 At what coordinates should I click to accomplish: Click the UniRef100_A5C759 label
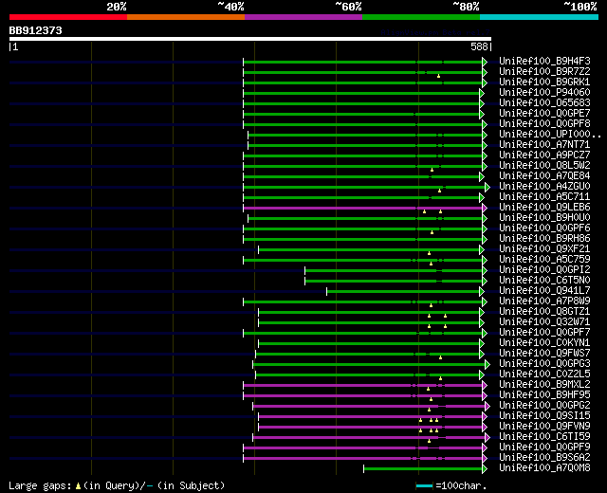(544, 260)
